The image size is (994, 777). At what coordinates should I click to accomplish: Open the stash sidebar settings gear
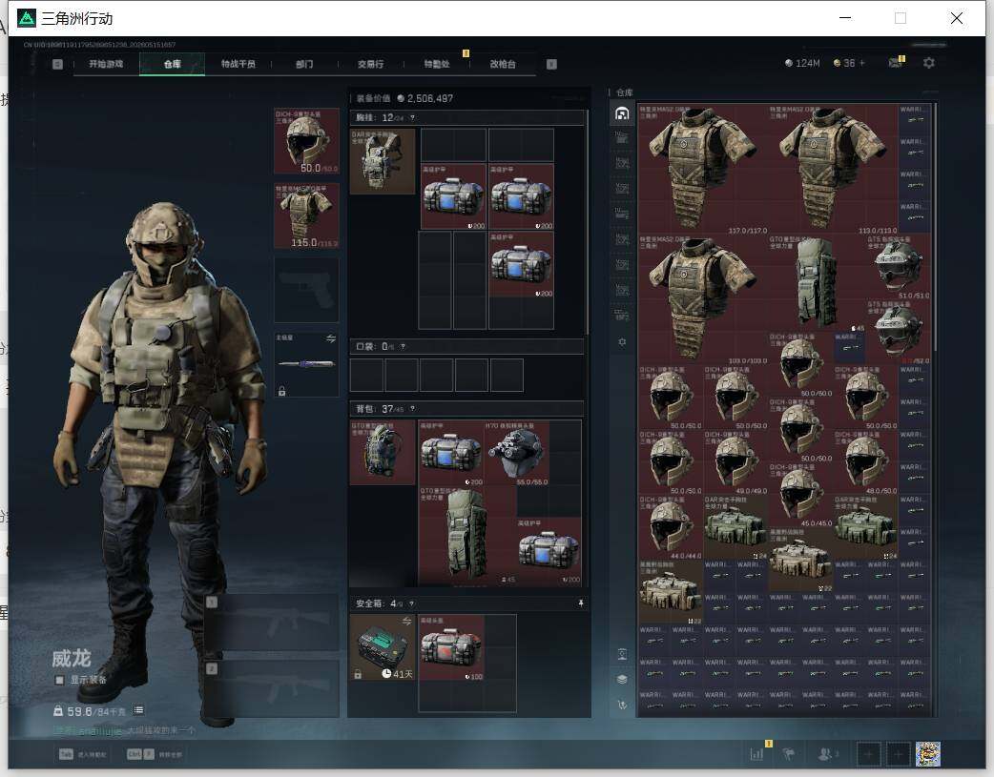coord(622,341)
